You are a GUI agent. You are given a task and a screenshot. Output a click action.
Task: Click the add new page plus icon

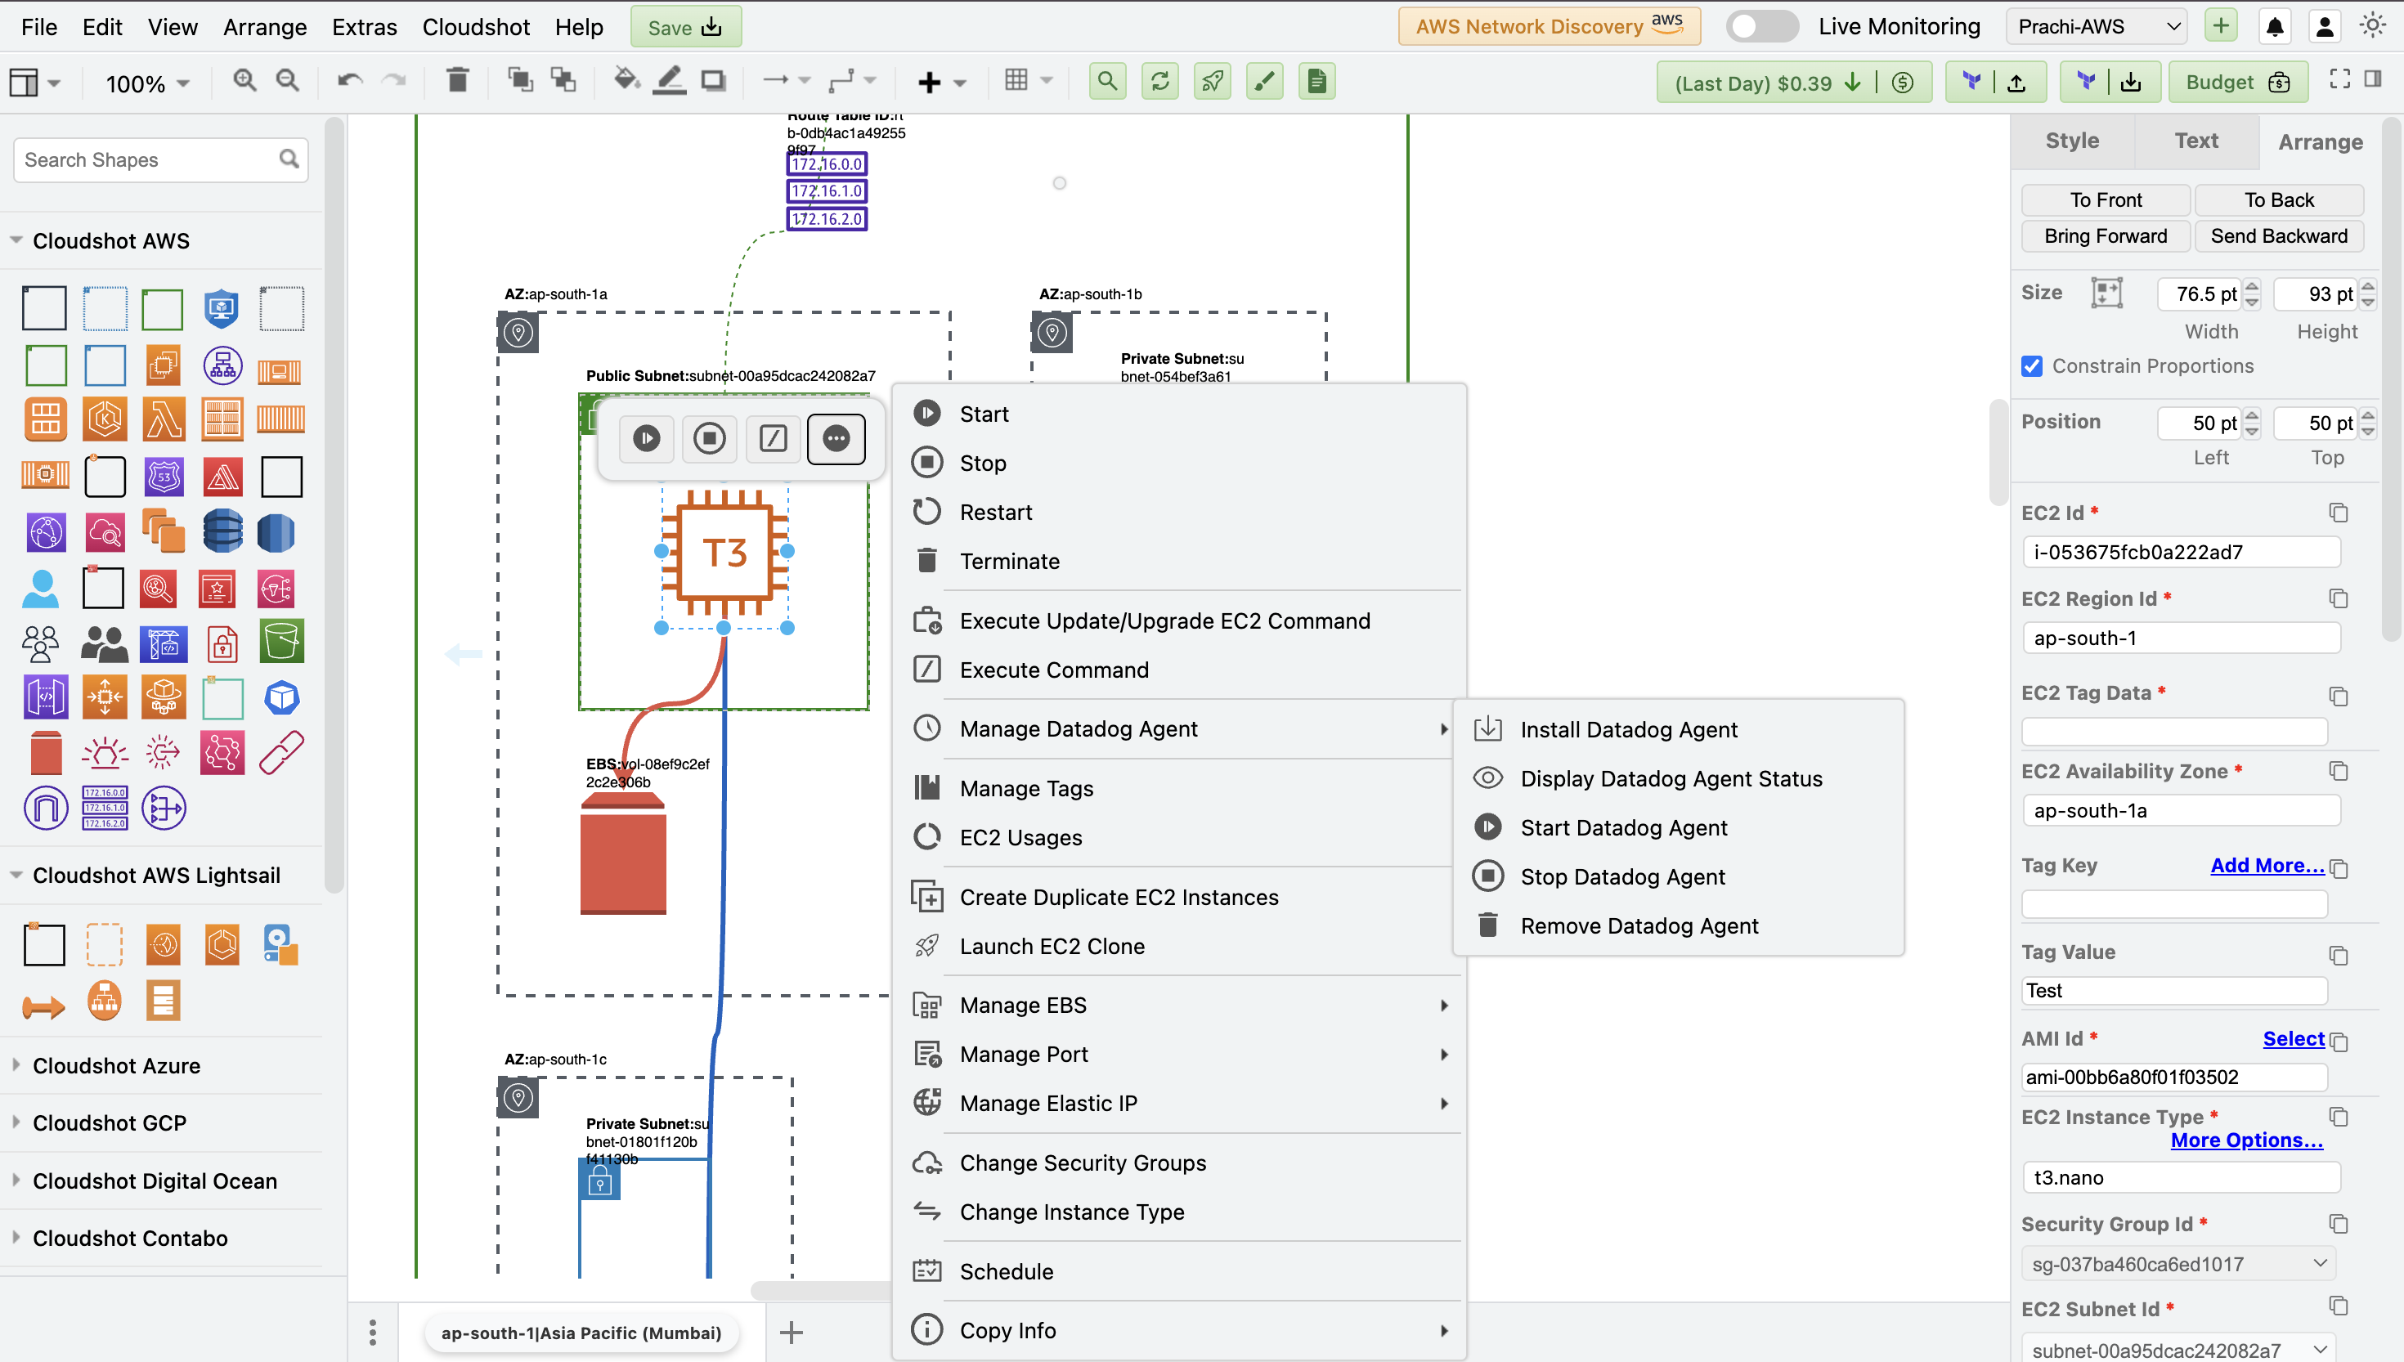(x=792, y=1333)
